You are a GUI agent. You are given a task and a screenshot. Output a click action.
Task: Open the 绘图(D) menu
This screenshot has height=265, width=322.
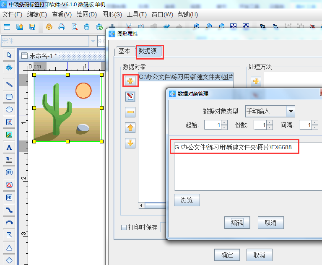tap(86, 14)
